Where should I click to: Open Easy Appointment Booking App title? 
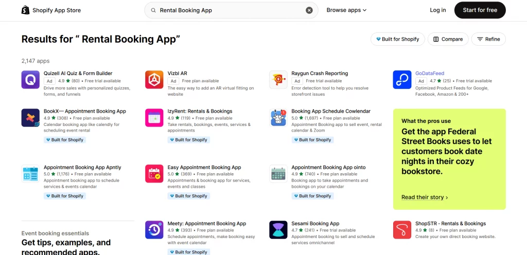click(x=204, y=168)
